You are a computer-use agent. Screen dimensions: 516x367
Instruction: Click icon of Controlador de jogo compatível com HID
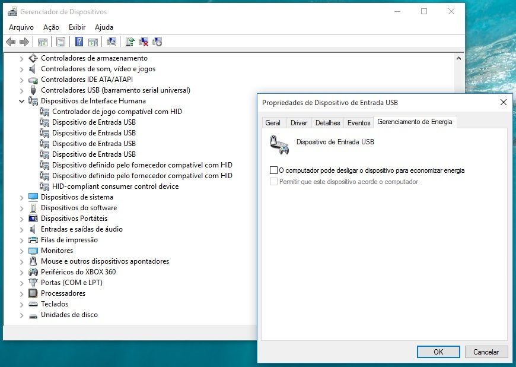click(x=44, y=112)
